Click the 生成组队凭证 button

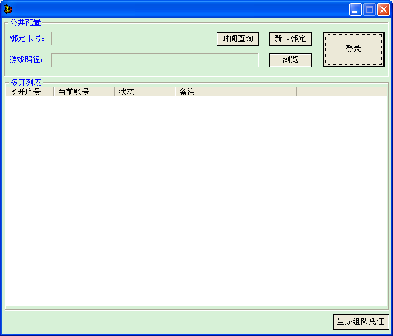(361, 321)
